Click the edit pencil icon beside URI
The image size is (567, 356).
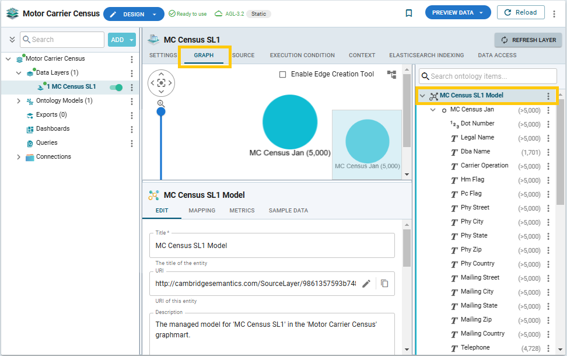click(366, 284)
